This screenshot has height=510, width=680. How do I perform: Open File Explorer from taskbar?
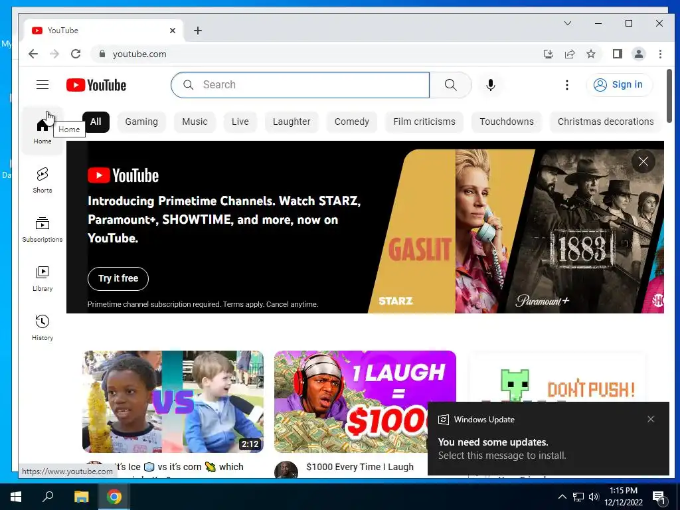pyautogui.click(x=81, y=497)
